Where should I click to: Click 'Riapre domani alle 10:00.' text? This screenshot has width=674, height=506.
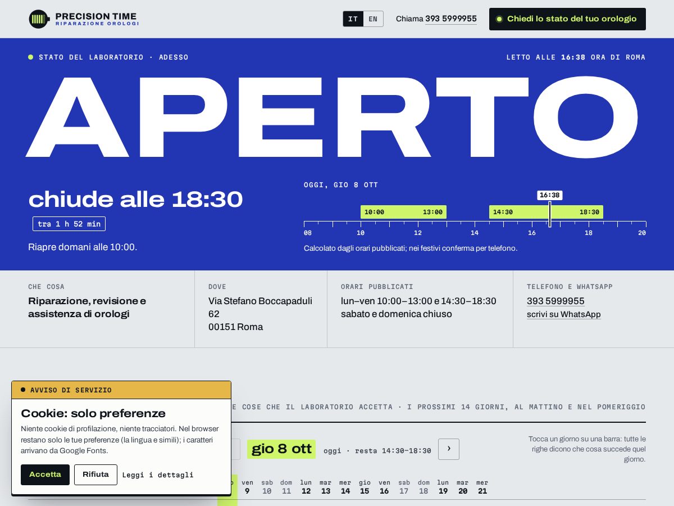click(83, 247)
